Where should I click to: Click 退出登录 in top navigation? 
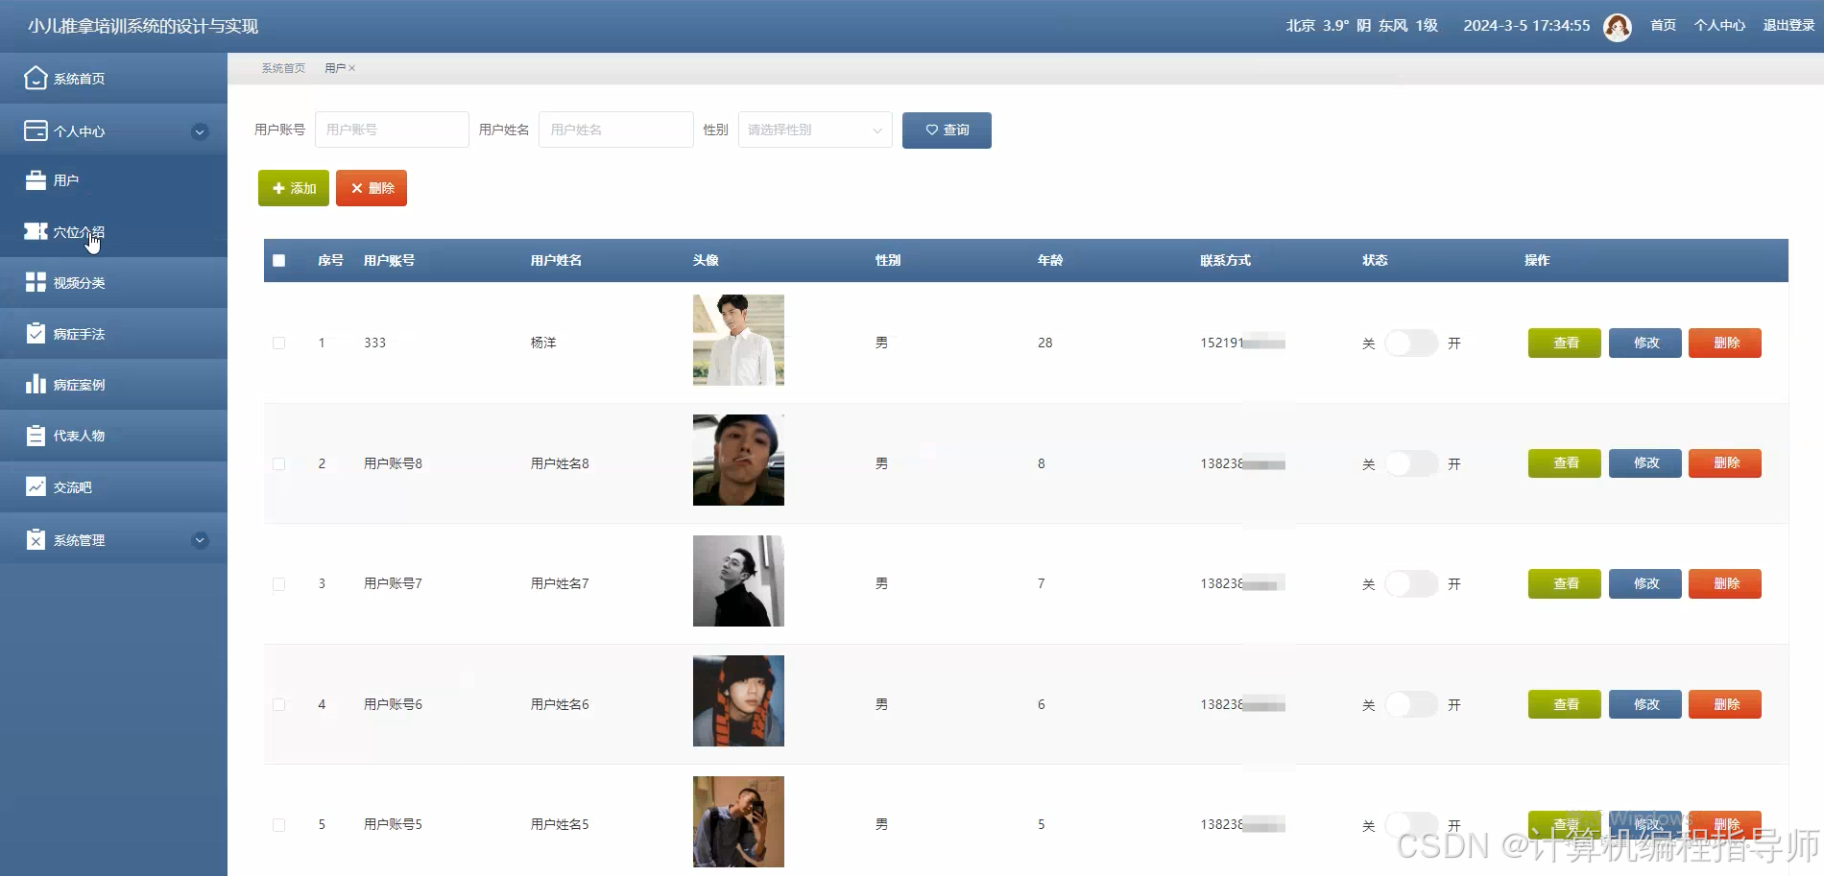point(1788,26)
